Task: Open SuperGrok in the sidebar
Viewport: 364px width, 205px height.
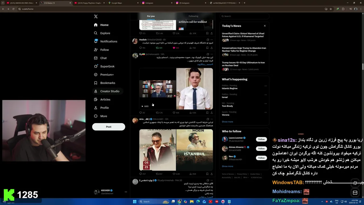Action: pyautogui.click(x=104, y=66)
